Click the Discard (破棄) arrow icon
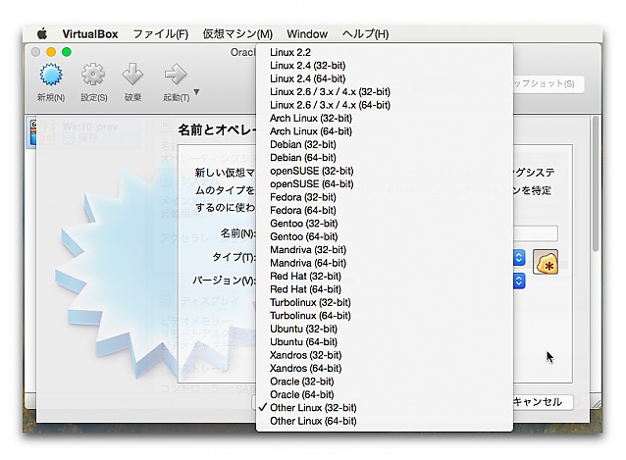The height and width of the screenshot is (460, 626). pos(133,76)
